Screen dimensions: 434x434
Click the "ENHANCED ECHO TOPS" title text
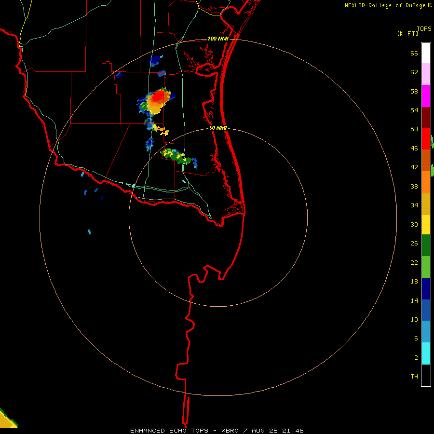tap(169, 431)
